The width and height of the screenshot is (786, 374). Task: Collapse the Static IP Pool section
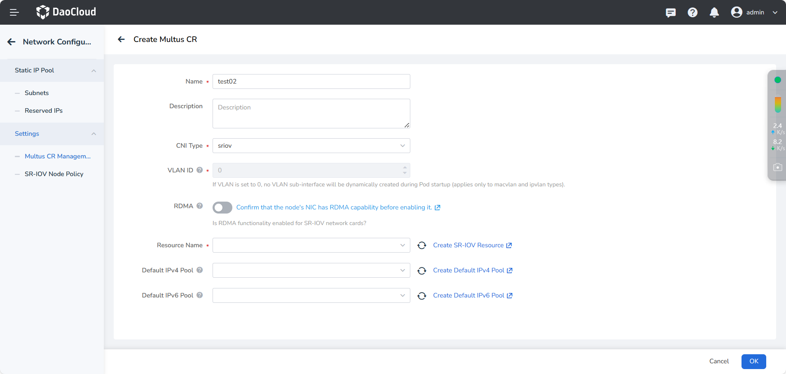(94, 71)
